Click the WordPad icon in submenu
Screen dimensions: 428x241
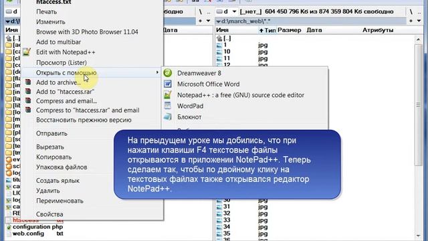coord(168,106)
